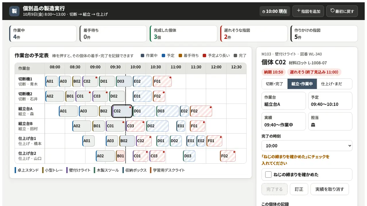Select bar B01 in the 仕上げ台2 row
The width and height of the screenshot is (367, 206).
[x=120, y=156]
